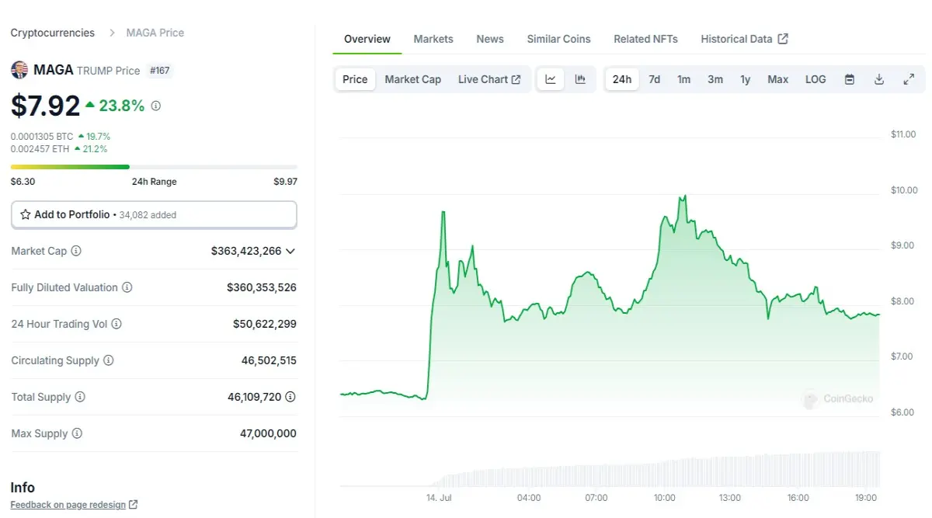Click the 23.8% change value

click(122, 106)
